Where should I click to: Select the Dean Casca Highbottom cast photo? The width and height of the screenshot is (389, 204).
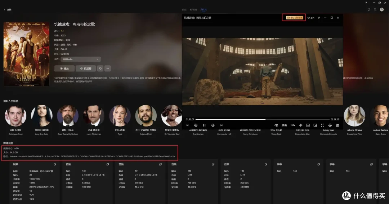click(68, 116)
